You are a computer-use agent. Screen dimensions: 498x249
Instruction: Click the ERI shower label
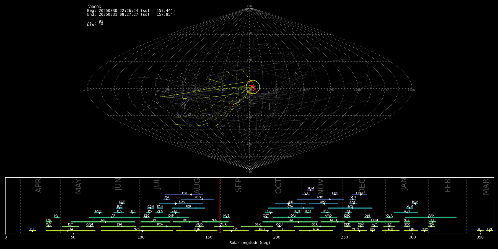point(184,193)
